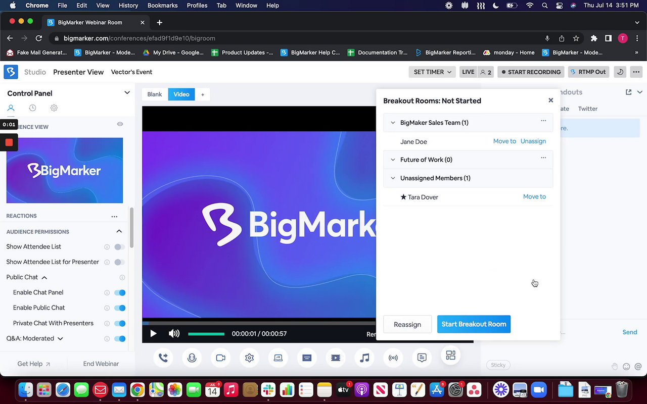Open the clock history icon in Control Panel

click(32, 108)
